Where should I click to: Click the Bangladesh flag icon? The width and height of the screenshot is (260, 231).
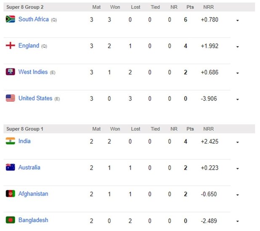pos(10,220)
